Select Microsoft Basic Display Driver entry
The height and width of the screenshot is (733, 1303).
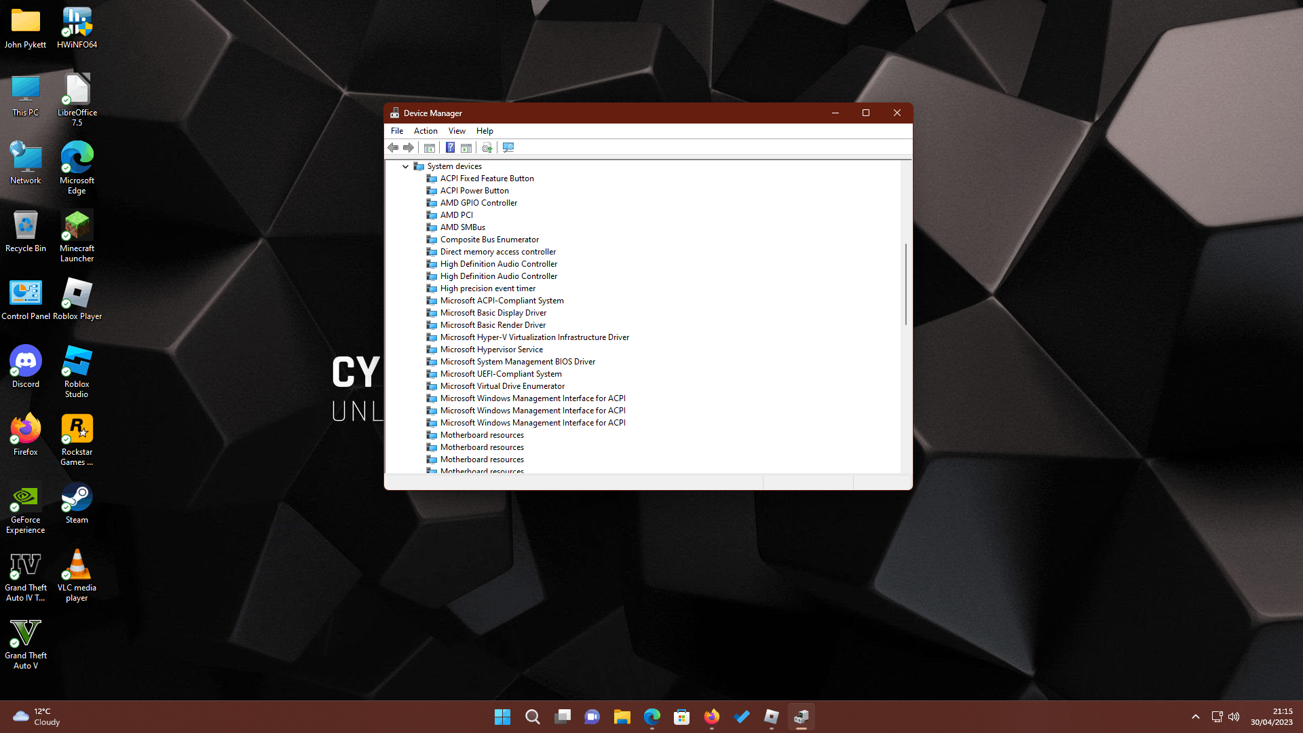pos(493,313)
